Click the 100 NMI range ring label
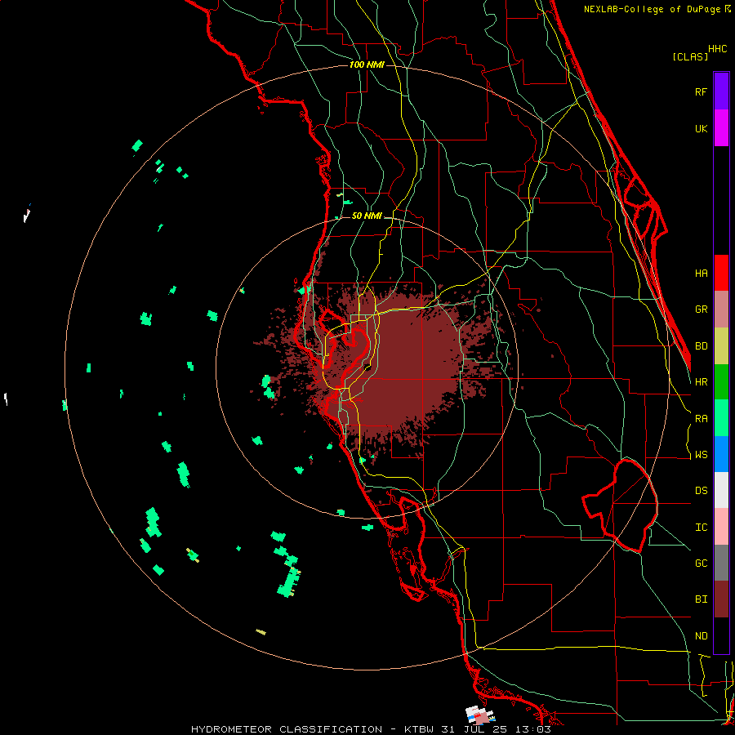735x735 pixels. [367, 65]
